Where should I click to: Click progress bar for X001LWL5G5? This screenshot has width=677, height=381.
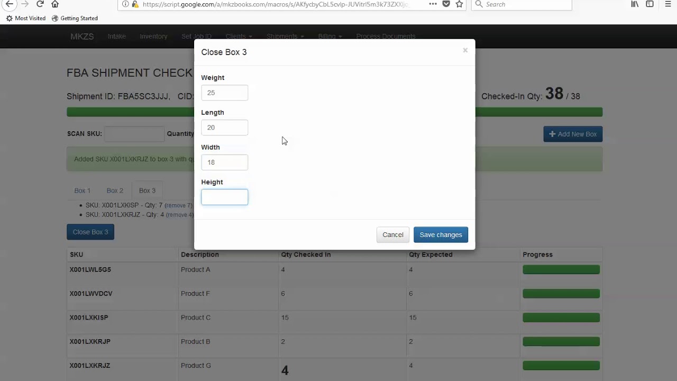(x=561, y=270)
